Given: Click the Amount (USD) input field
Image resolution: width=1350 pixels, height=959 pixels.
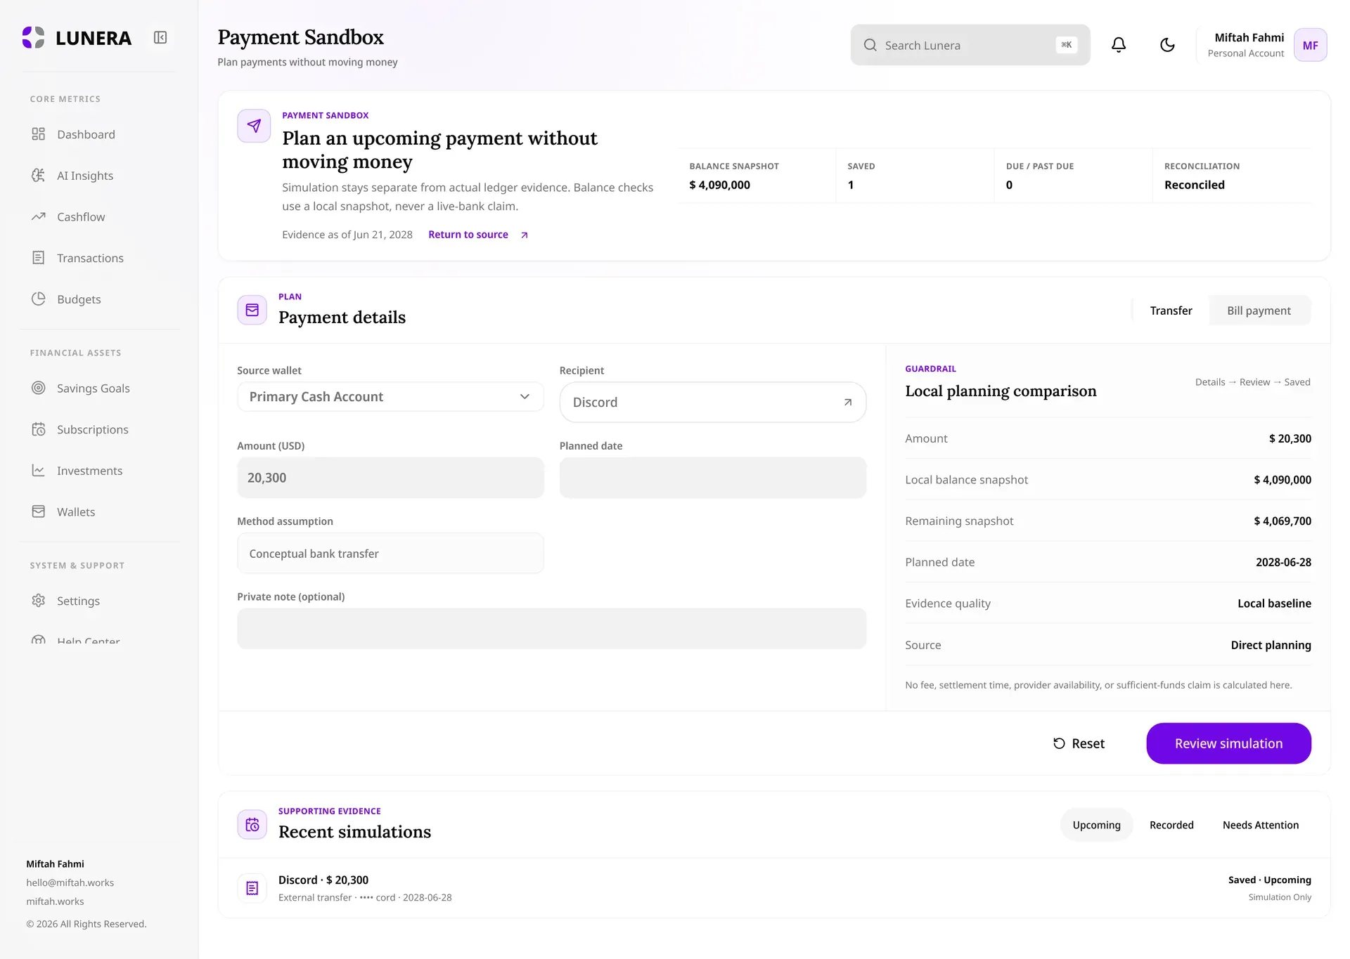Looking at the screenshot, I should click(x=390, y=478).
